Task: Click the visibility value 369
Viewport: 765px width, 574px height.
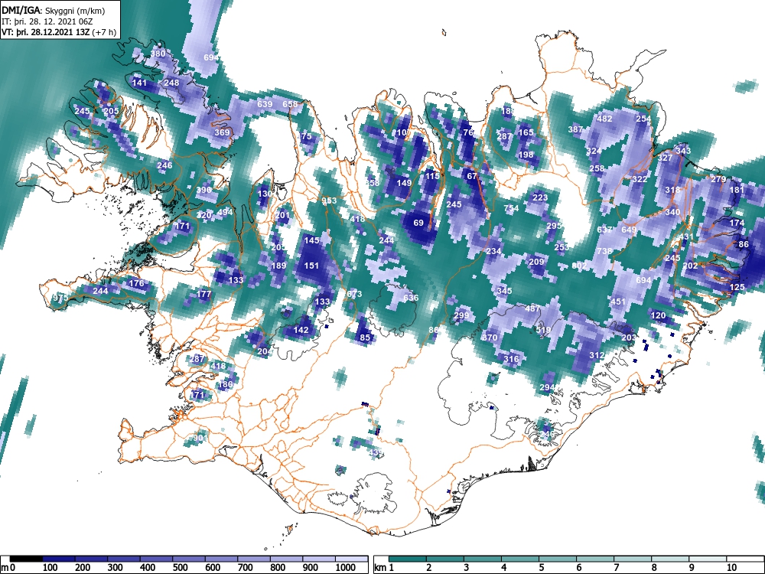Action: click(x=222, y=132)
